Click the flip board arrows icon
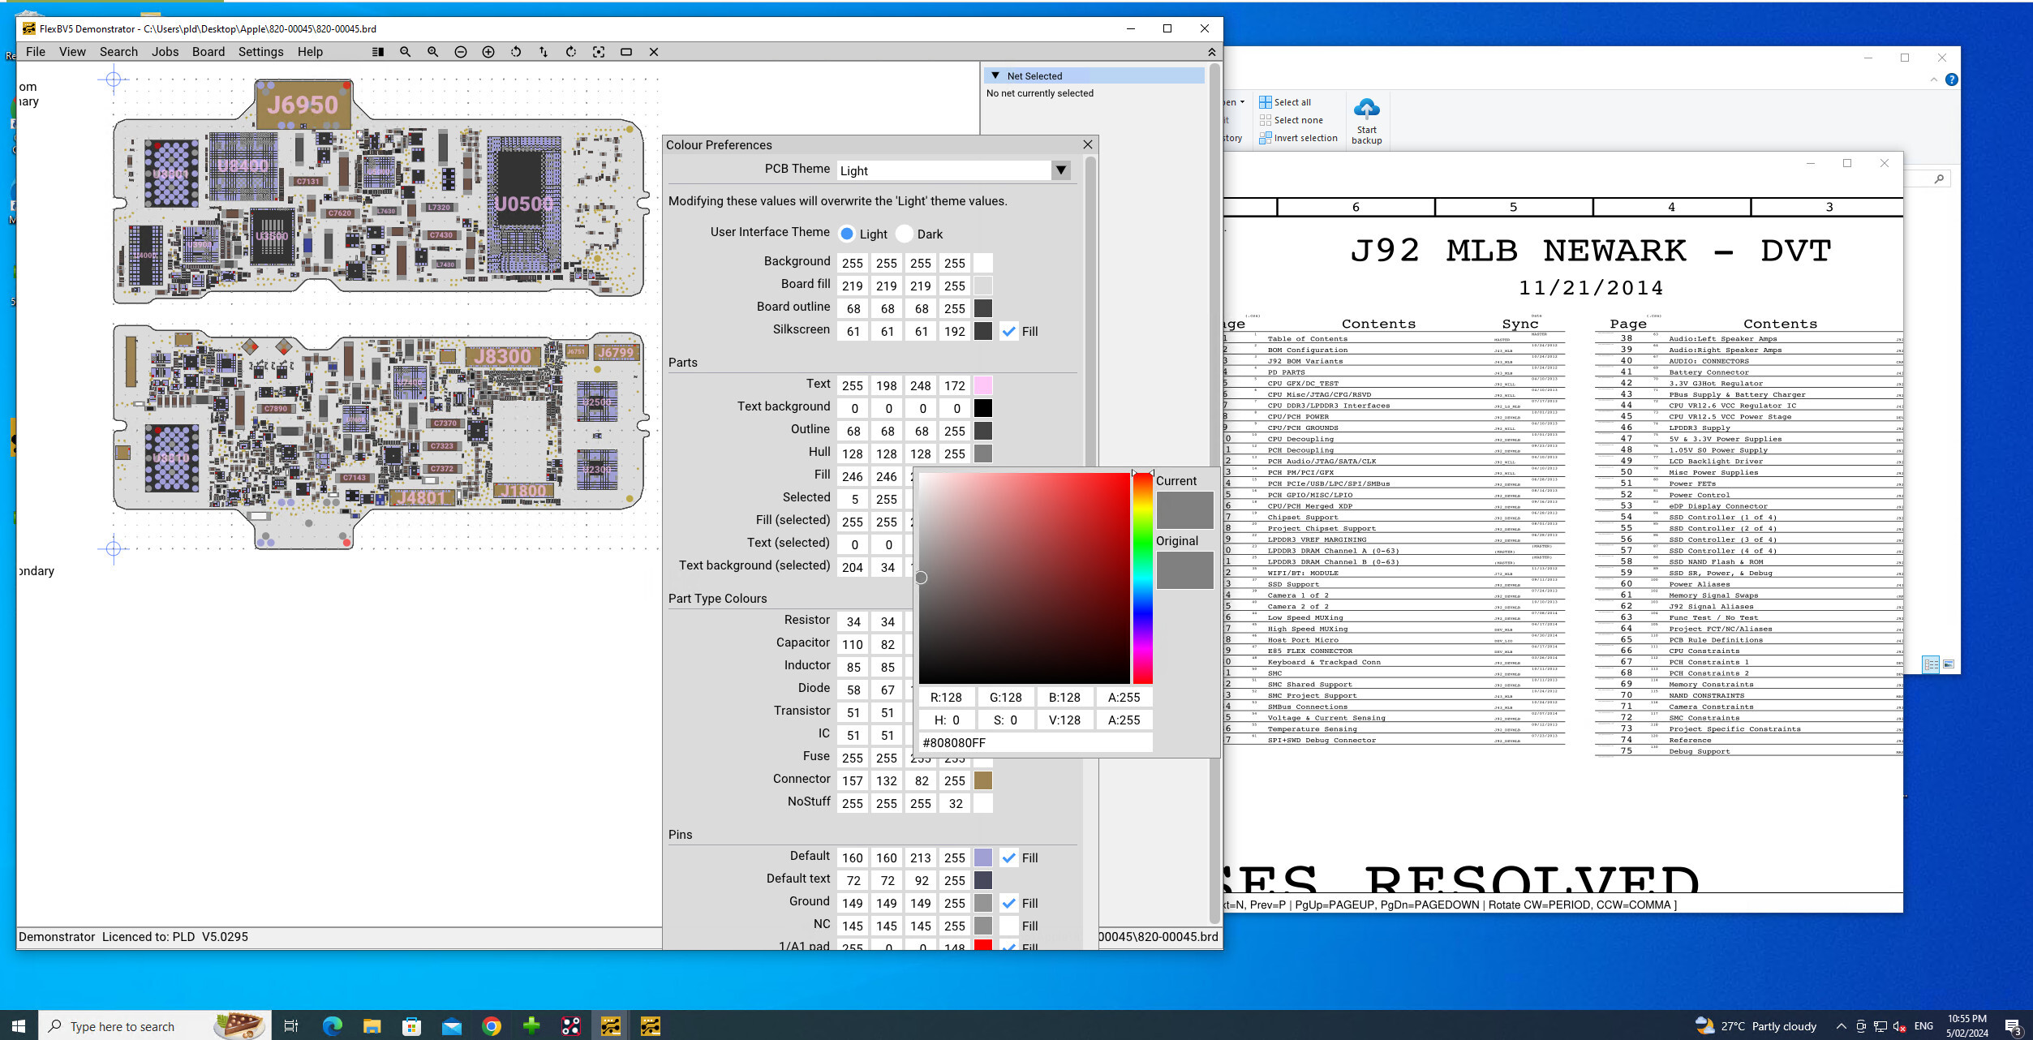Image resolution: width=2033 pixels, height=1040 pixels. [544, 52]
